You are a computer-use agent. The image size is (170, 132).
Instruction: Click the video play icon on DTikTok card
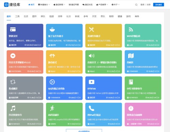click(91, 82)
